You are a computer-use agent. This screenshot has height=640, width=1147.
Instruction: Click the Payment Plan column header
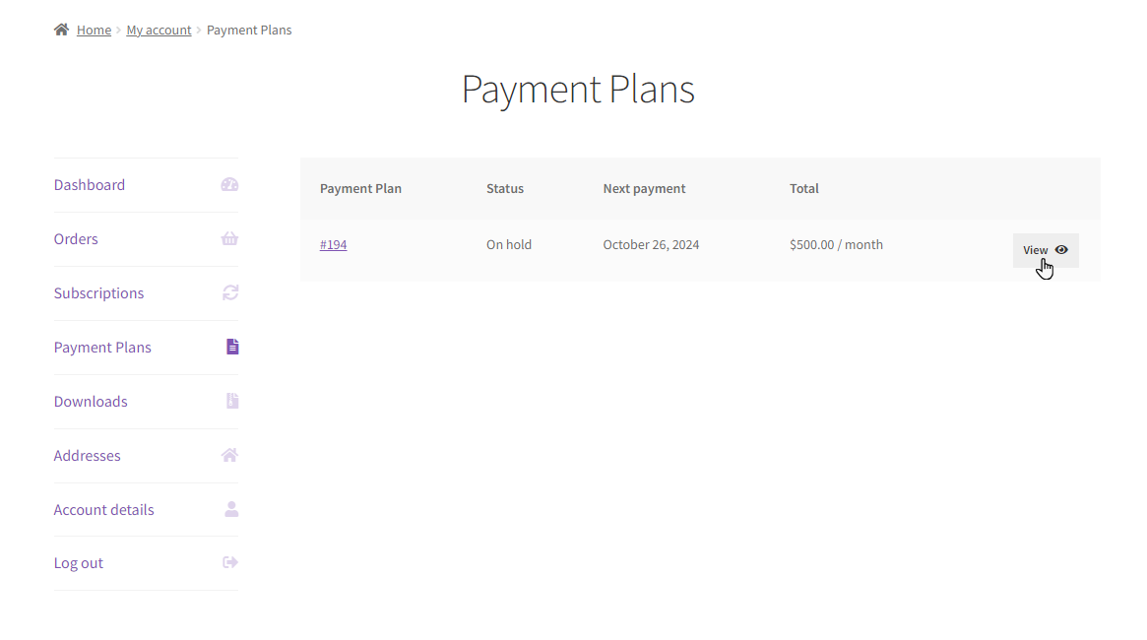click(360, 189)
